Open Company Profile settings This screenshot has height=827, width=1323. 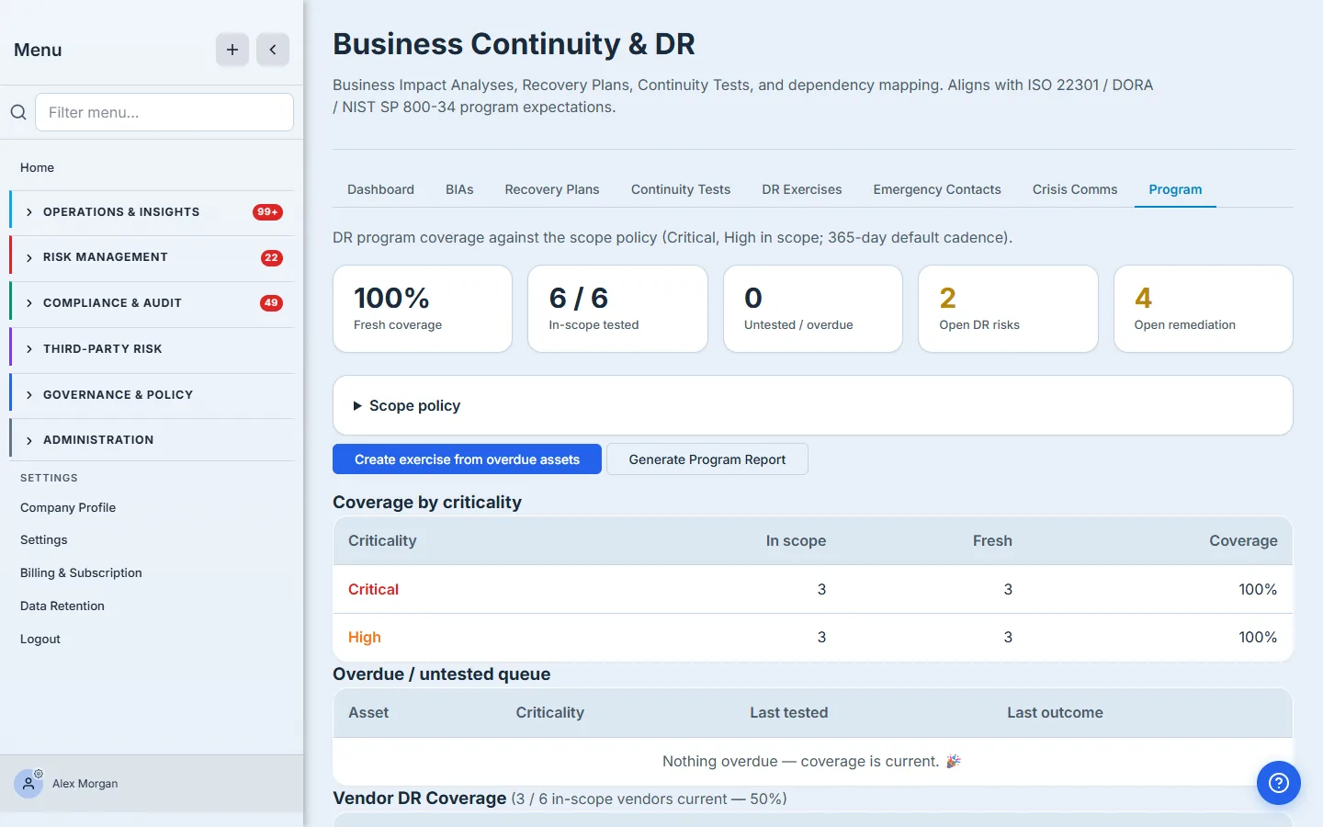(x=68, y=507)
